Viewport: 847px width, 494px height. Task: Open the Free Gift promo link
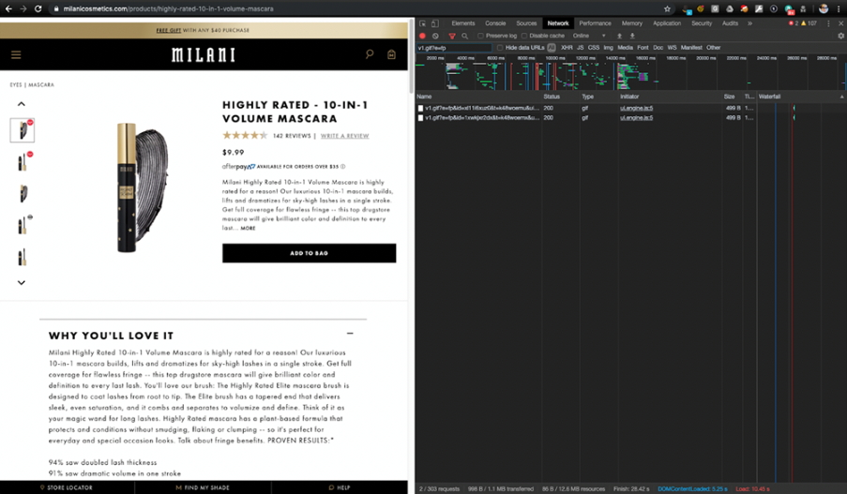(169, 30)
